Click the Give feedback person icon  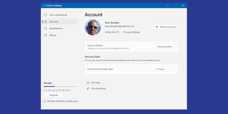pyautogui.click(x=88, y=89)
